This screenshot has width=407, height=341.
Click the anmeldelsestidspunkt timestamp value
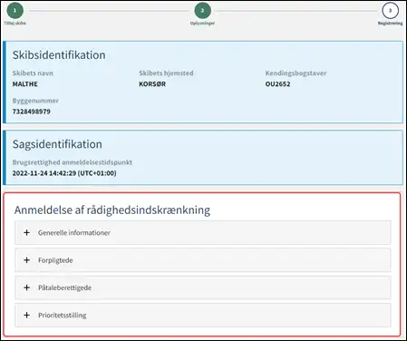[x=64, y=173]
